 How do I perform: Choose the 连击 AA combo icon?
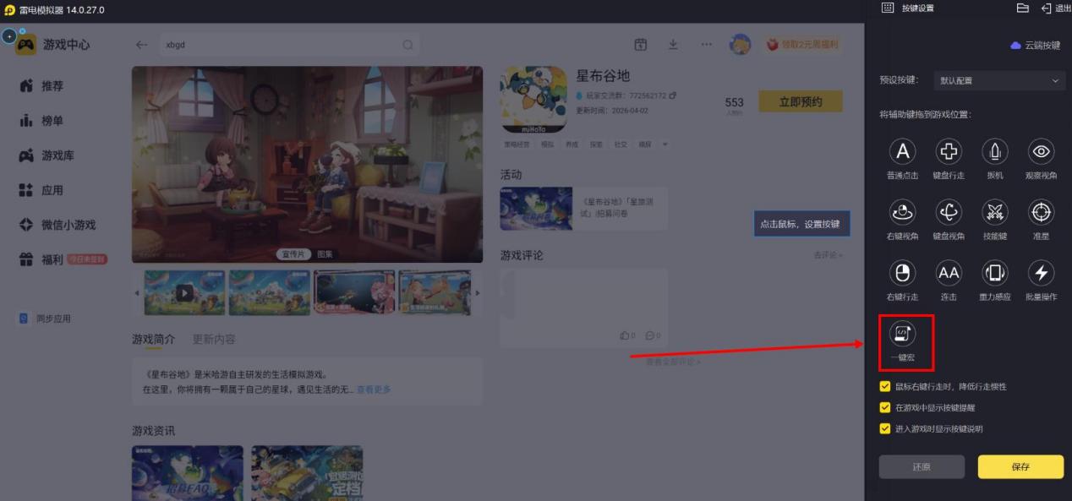click(x=949, y=272)
